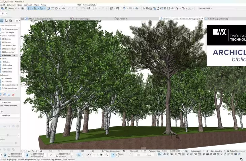This screenshot has height=161, width=246.
Task: Click the inject parameters syringe icon
Action: [183, 8]
